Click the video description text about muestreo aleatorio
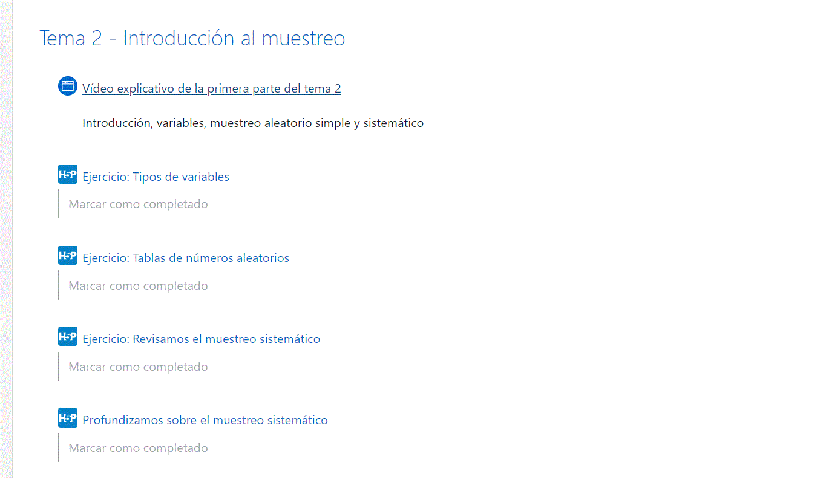 [x=253, y=123]
